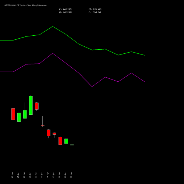Click the close value C: 168.30
Viewport: 184px width, 184px height.
(65, 10)
